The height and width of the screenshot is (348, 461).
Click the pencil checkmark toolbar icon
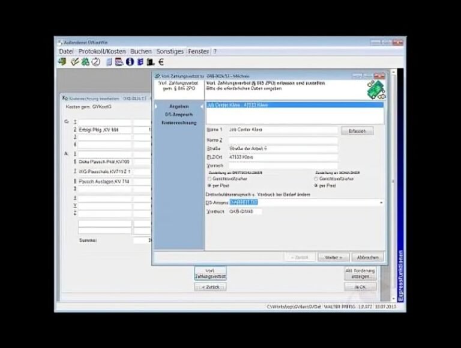[74, 62]
